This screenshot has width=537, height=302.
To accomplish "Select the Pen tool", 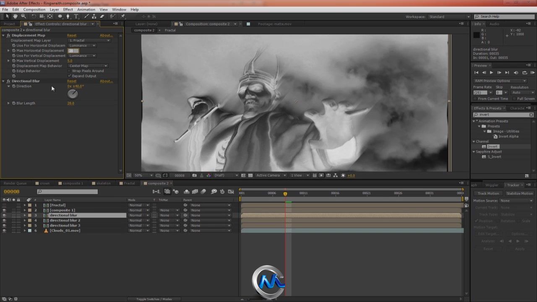I will click(x=68, y=16).
